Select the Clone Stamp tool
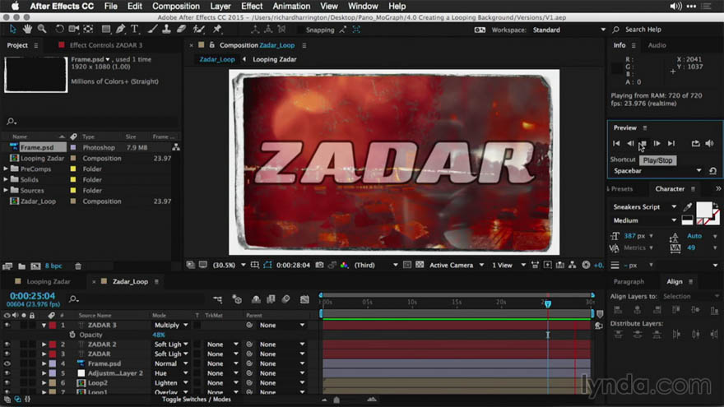Screen dimensions: 724x407 [166, 29]
